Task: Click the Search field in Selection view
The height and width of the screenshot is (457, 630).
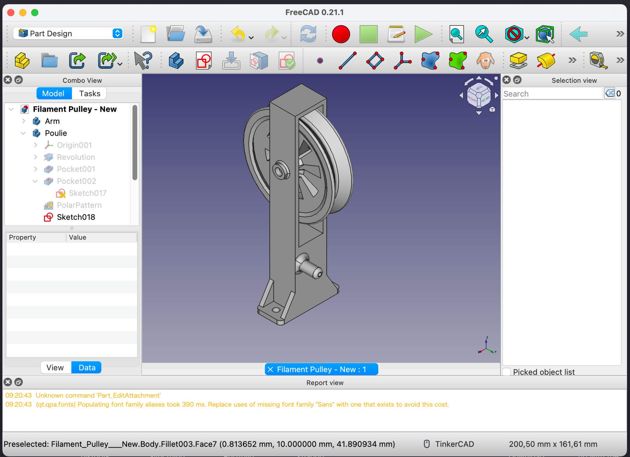Action: [552, 94]
